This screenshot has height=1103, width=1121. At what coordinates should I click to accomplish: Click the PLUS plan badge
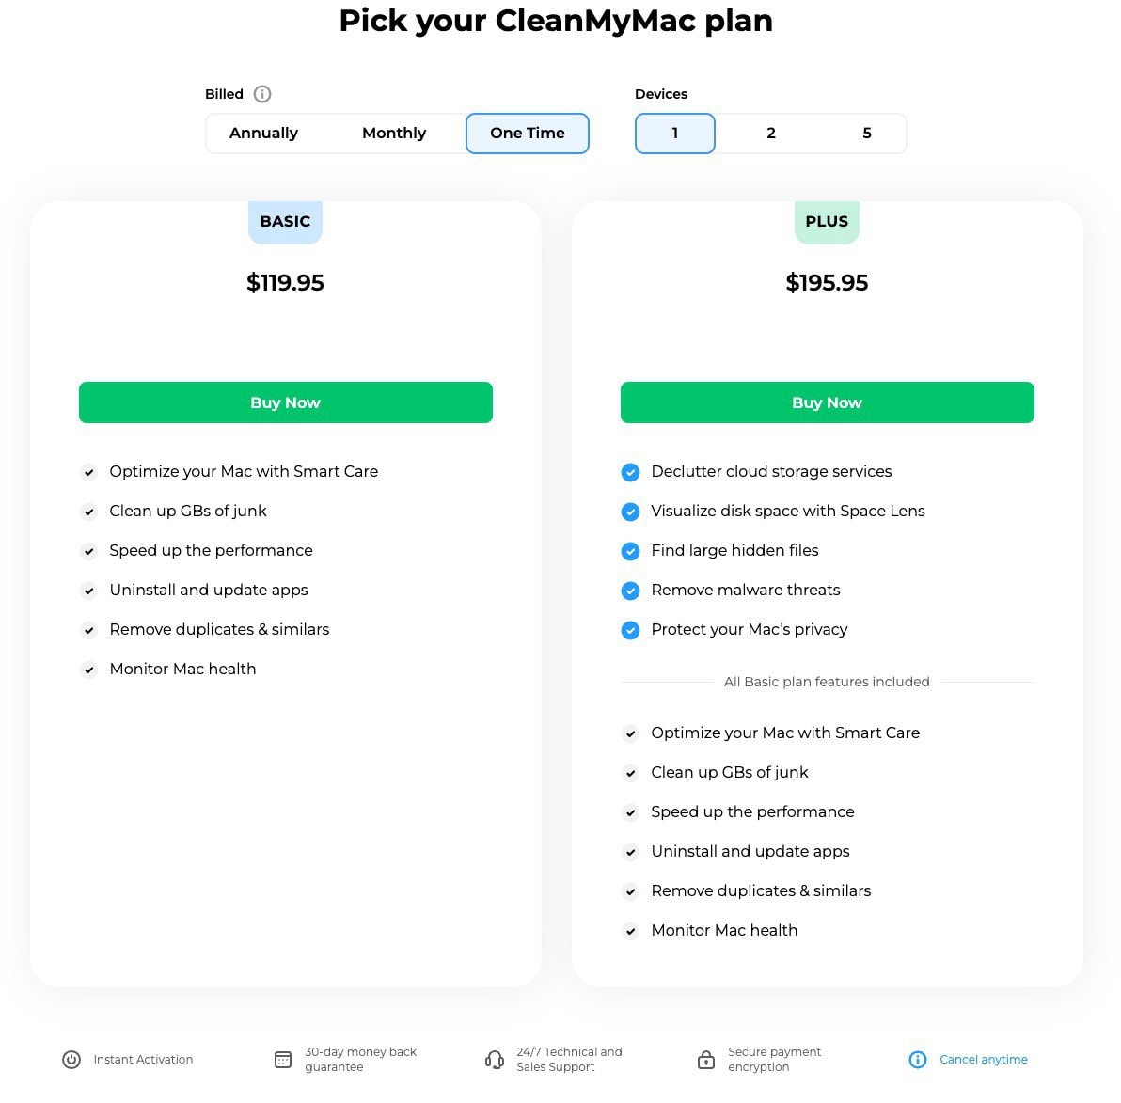tap(827, 222)
